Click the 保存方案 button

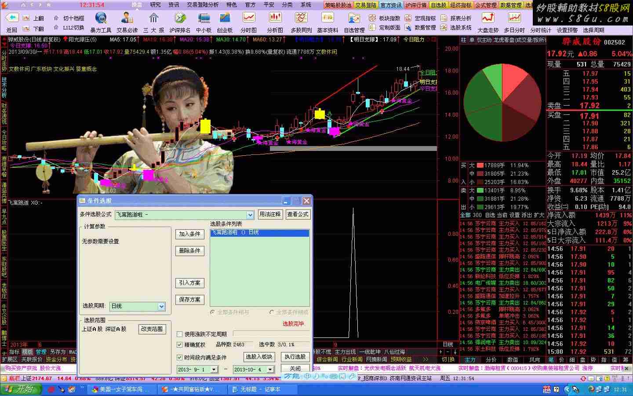tap(190, 300)
